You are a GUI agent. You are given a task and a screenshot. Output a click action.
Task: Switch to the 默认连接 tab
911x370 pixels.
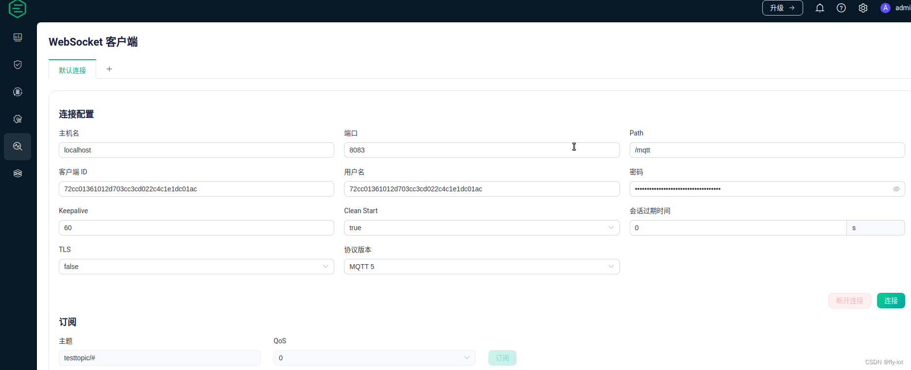(72, 70)
